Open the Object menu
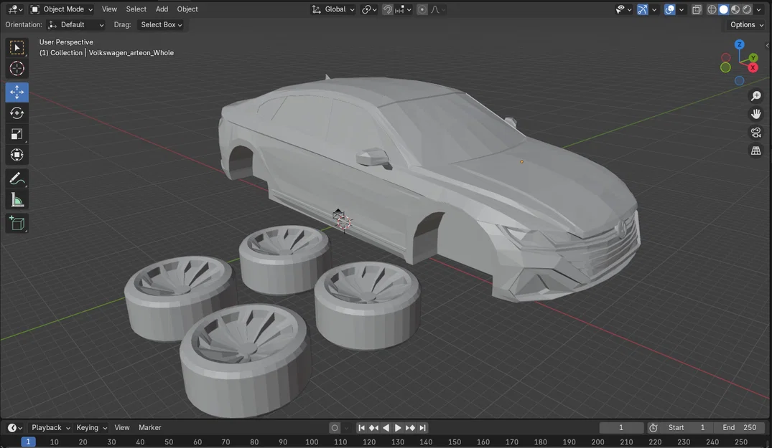 [x=187, y=9]
